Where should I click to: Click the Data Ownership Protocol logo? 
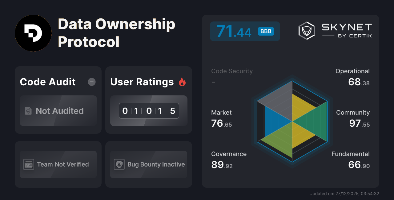click(33, 33)
